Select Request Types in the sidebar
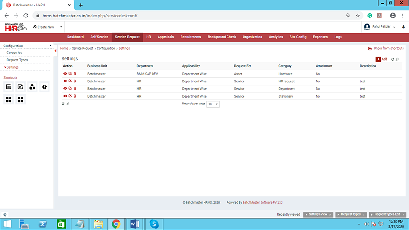Viewport: 409px width, 230px height. (17, 60)
